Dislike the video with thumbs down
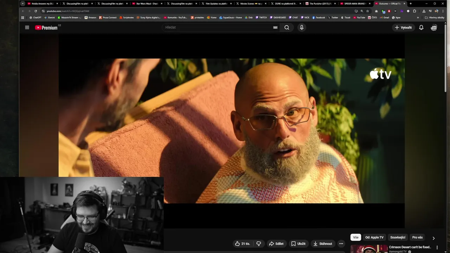450x253 pixels. (x=259, y=244)
